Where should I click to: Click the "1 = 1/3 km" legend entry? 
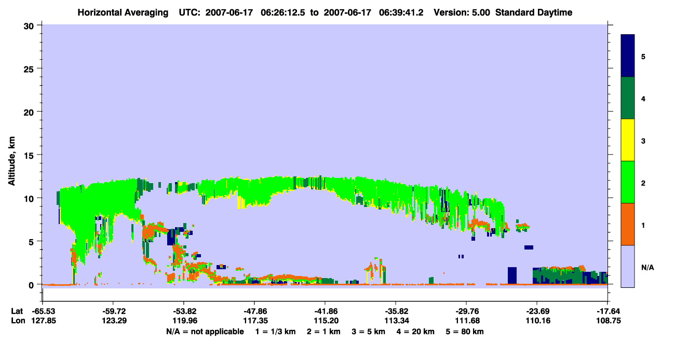point(276,331)
